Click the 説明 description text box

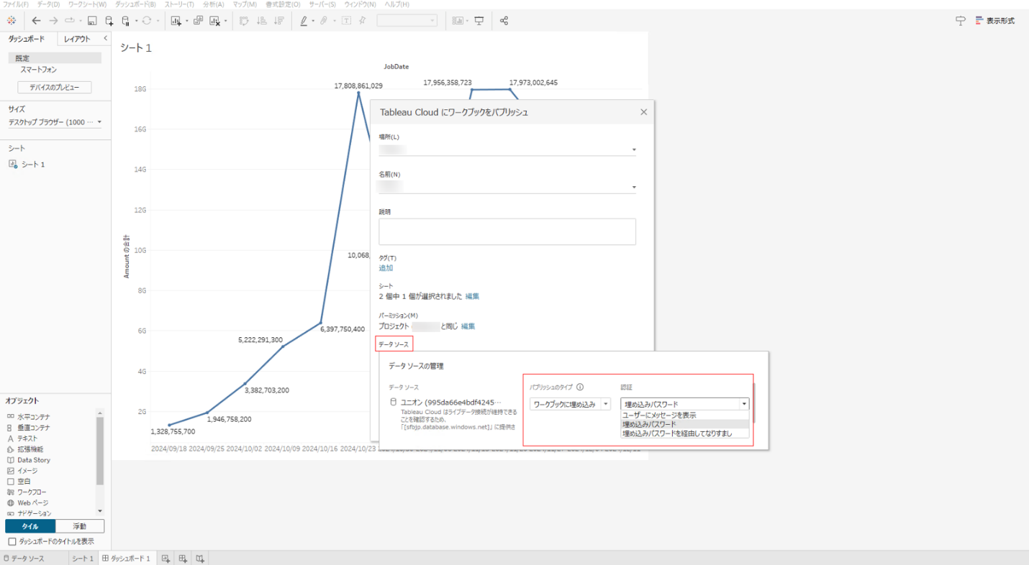pyautogui.click(x=507, y=231)
